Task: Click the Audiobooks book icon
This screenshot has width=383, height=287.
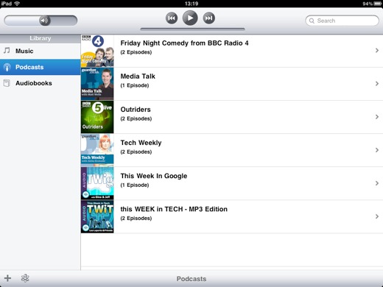Action: (x=7, y=83)
